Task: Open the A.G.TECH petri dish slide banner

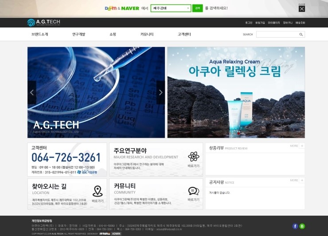Action: 96,93
